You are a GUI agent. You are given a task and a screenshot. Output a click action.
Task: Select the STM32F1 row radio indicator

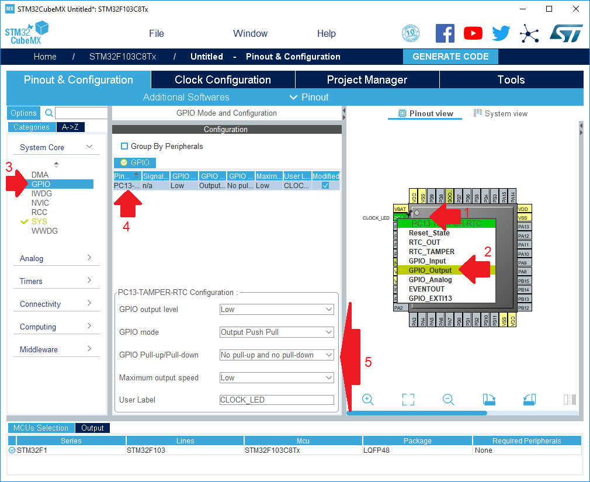click(x=12, y=450)
